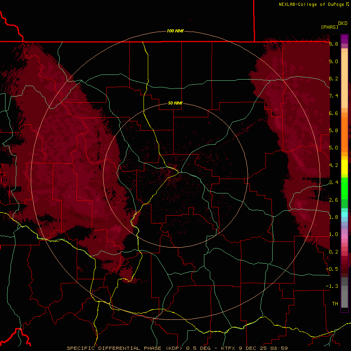Click the [PHAS] label near the colorbar
This screenshot has width=351, height=351.
click(330, 27)
